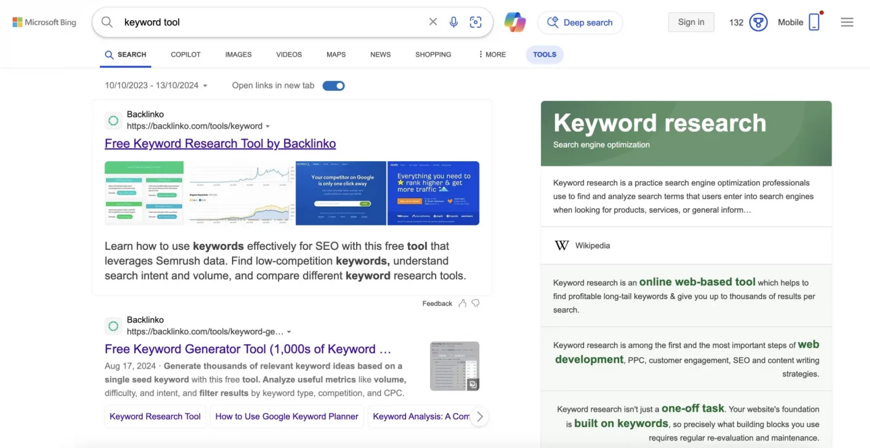
Task: Open Free Keyword Research Tool by Backlinko
Action: click(220, 144)
